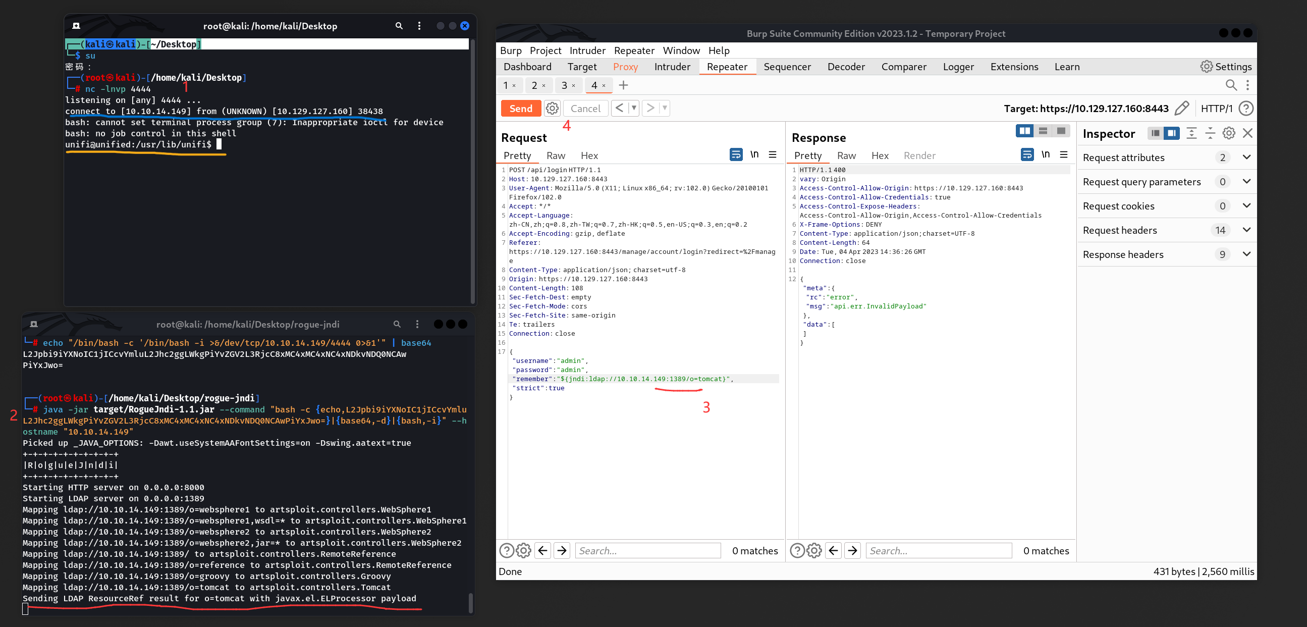This screenshot has height=627, width=1307.
Task: Select tabbed layout for request/response
Action: 1060,131
